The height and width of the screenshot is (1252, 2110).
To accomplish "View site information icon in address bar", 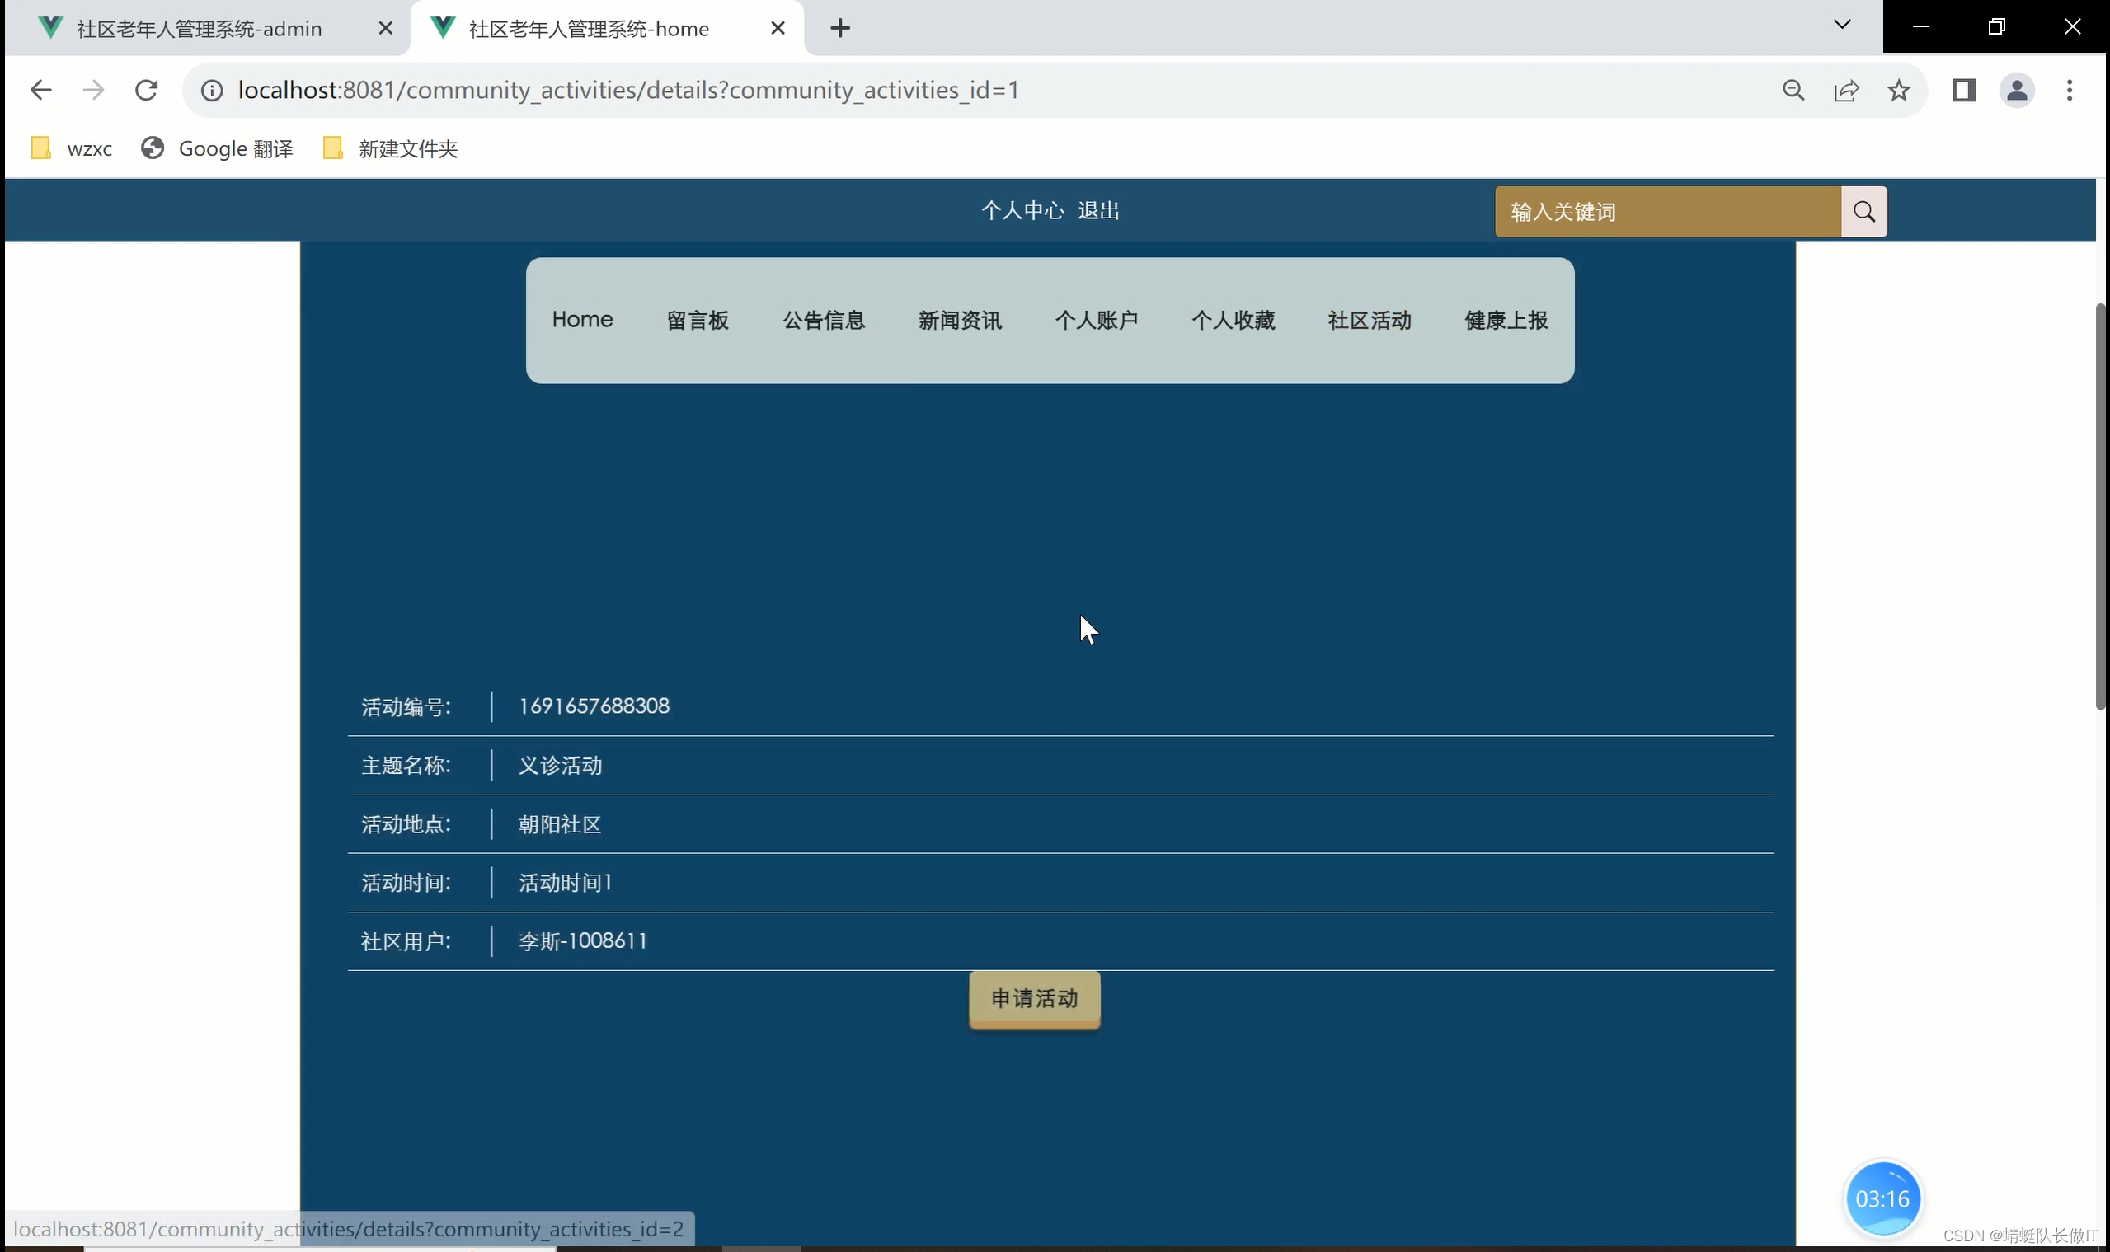I will pyautogui.click(x=212, y=91).
